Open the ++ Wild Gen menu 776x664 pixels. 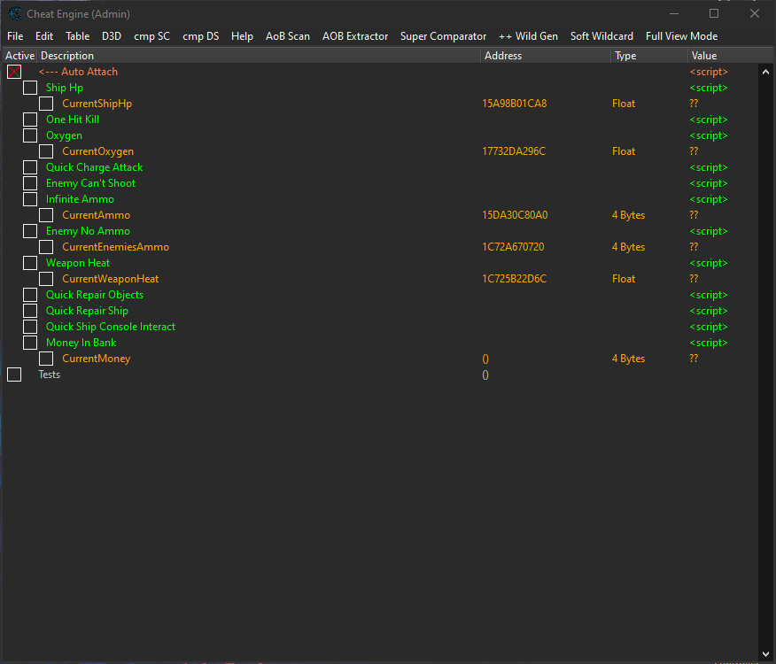click(528, 36)
